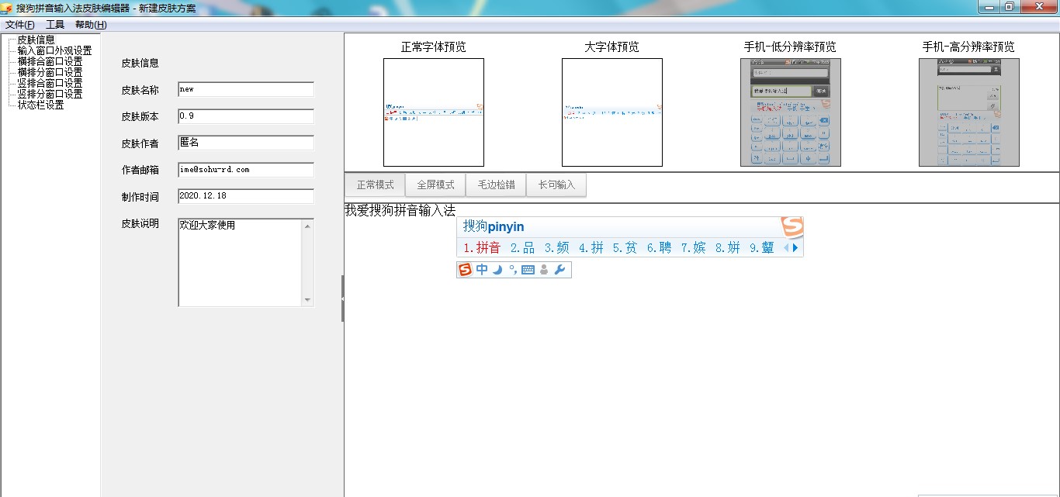This screenshot has width=1060, height=497.
Task: Select 状态栏设置 in the tree
Action: 40,105
